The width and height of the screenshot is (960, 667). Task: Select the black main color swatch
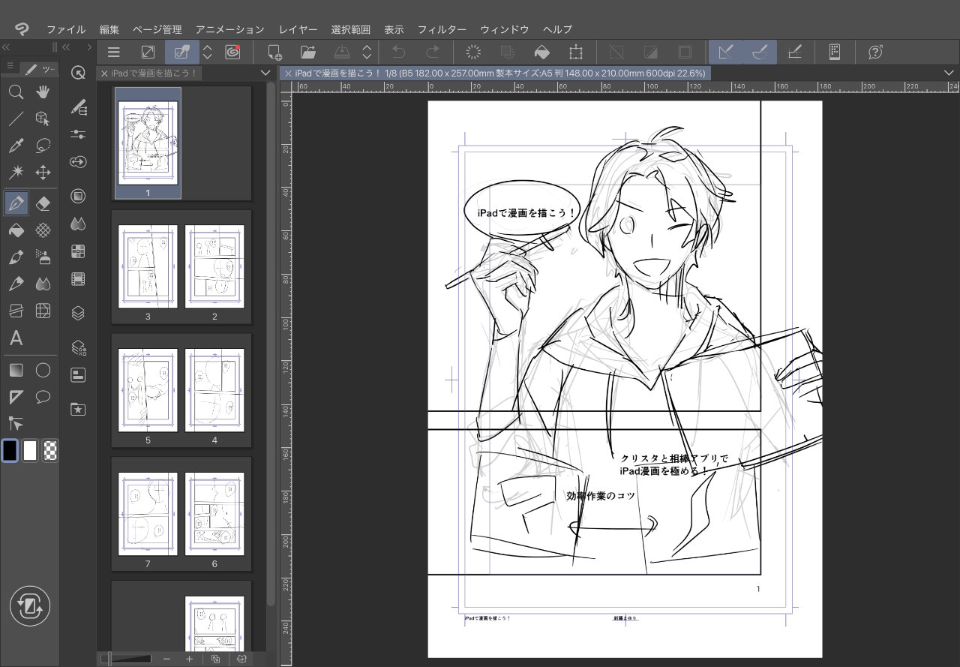10,450
